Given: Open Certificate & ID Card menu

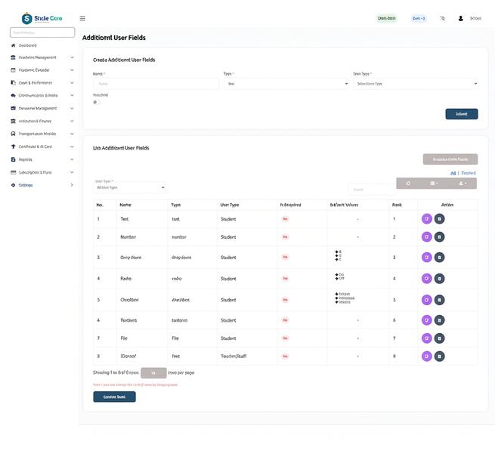Looking at the screenshot, I should point(42,147).
